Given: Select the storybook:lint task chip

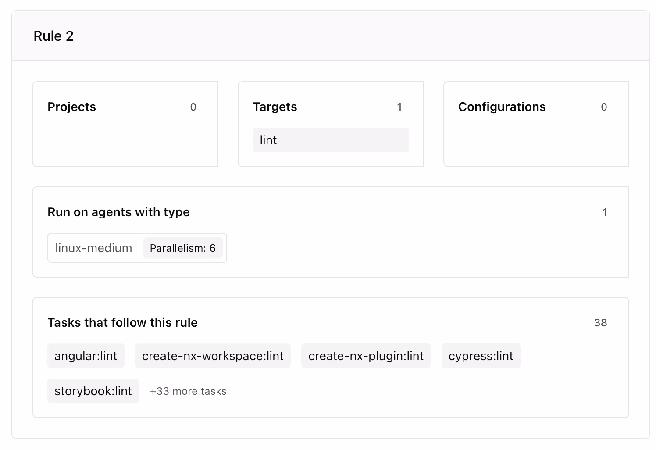Looking at the screenshot, I should (x=93, y=390).
